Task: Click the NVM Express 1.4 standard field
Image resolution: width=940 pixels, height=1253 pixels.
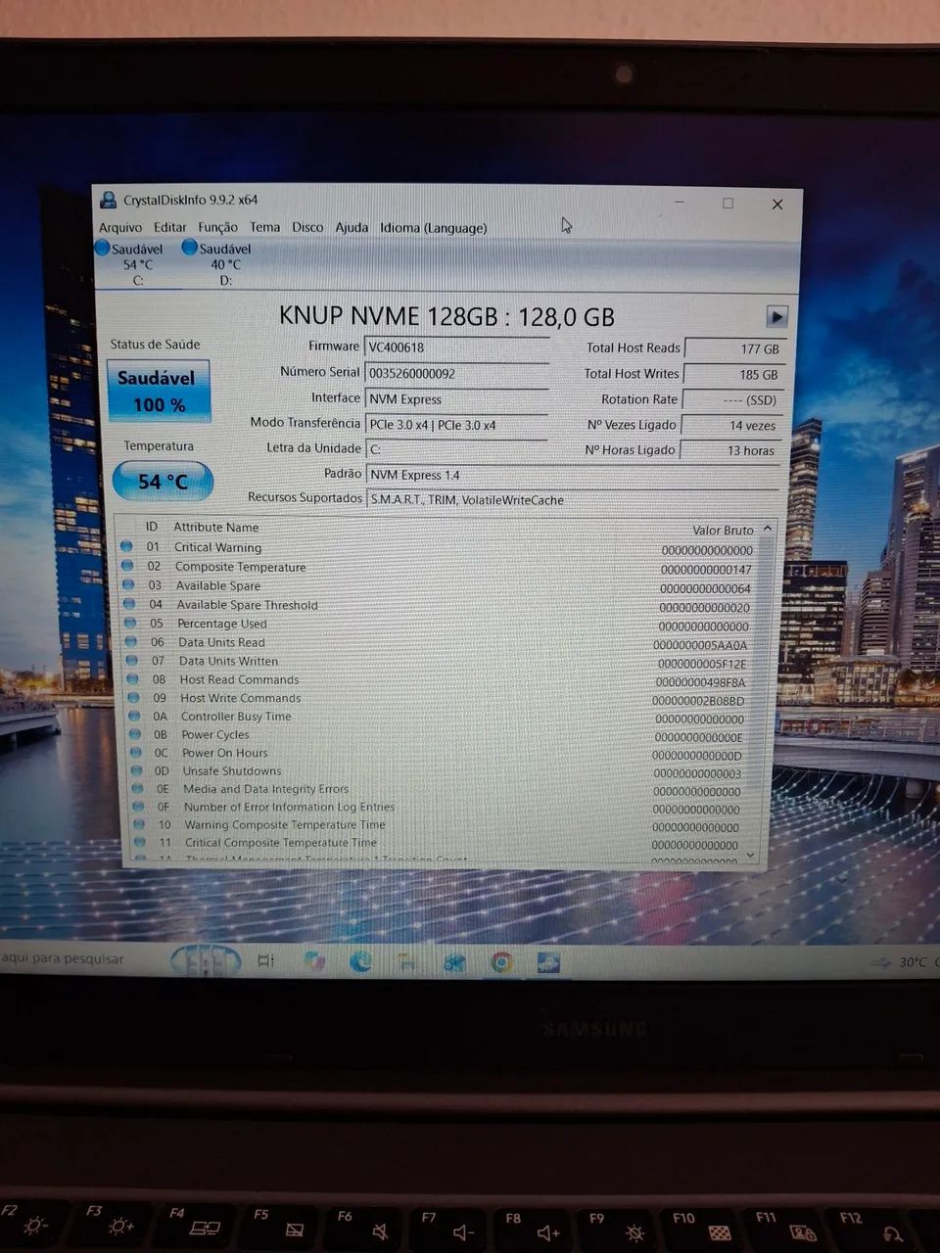Action: [x=573, y=475]
